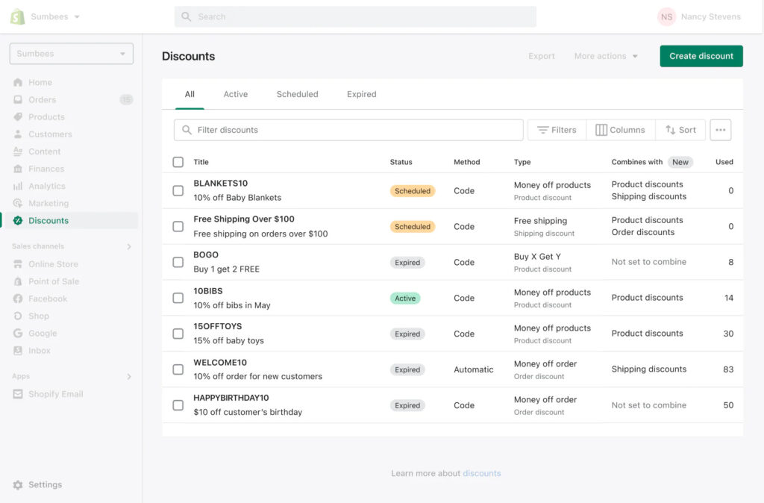This screenshot has width=764, height=503.
Task: Click the Shopify bag logo icon
Action: click(x=17, y=16)
